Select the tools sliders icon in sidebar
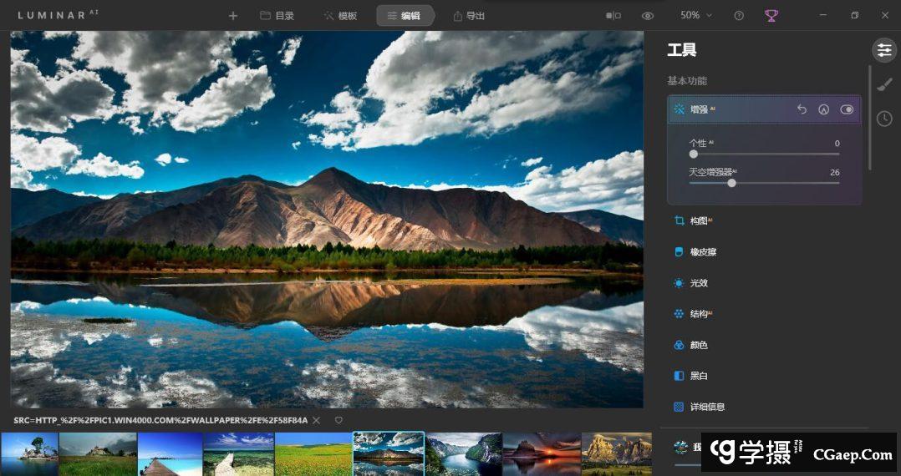 pyautogui.click(x=884, y=50)
